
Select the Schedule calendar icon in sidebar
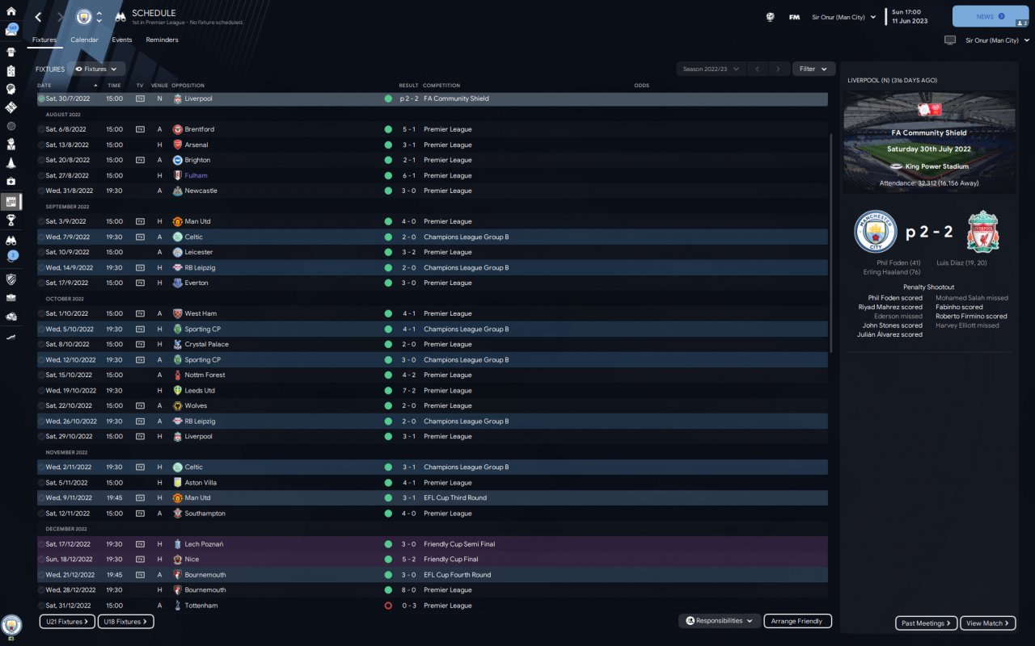coord(11,201)
